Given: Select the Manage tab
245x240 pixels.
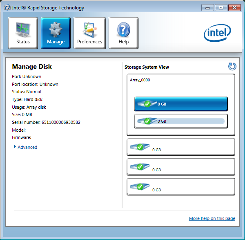Looking at the screenshot, I should pyautogui.click(x=56, y=33).
